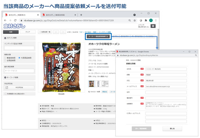The height and width of the screenshot is (138, 200).
Task: Expand the キーワード検索 section
Action: (5, 78)
